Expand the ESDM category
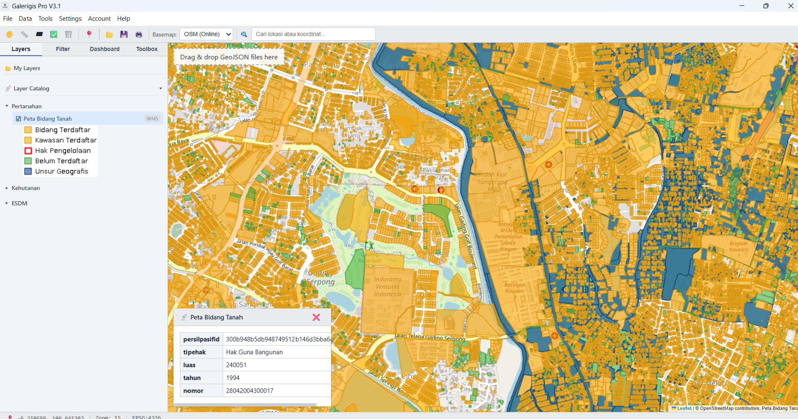The image size is (798, 419). (x=7, y=203)
